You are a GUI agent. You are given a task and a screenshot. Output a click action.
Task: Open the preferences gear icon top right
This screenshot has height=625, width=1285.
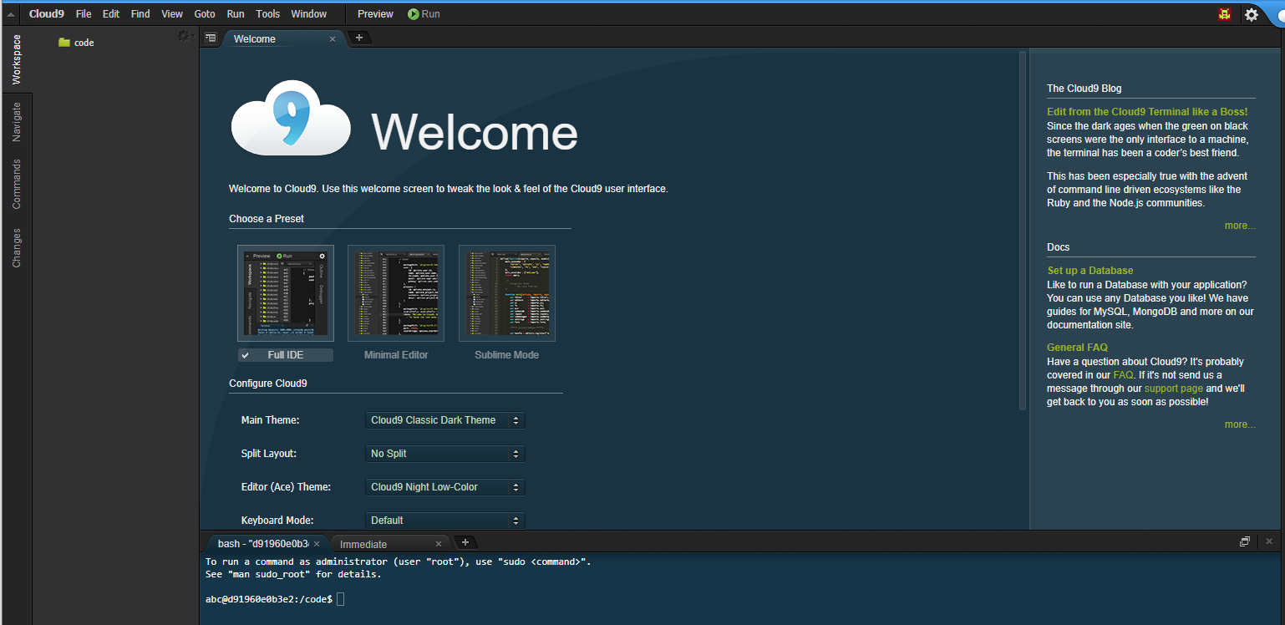[1251, 14]
